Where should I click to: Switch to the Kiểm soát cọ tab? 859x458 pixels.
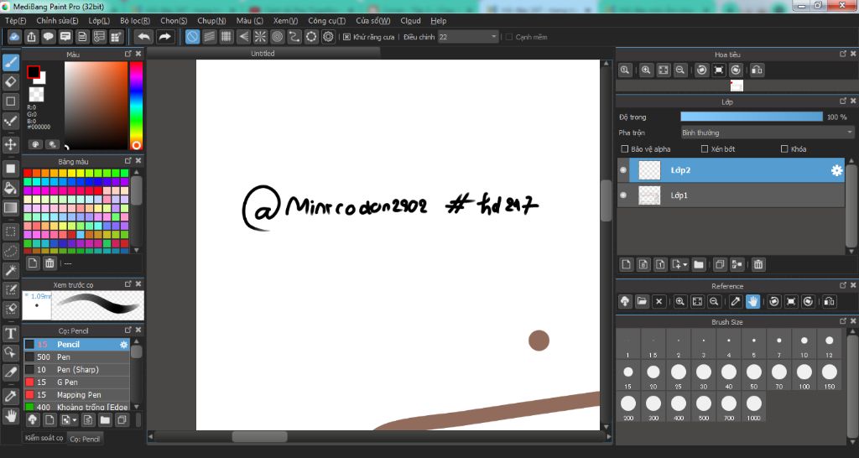44,438
